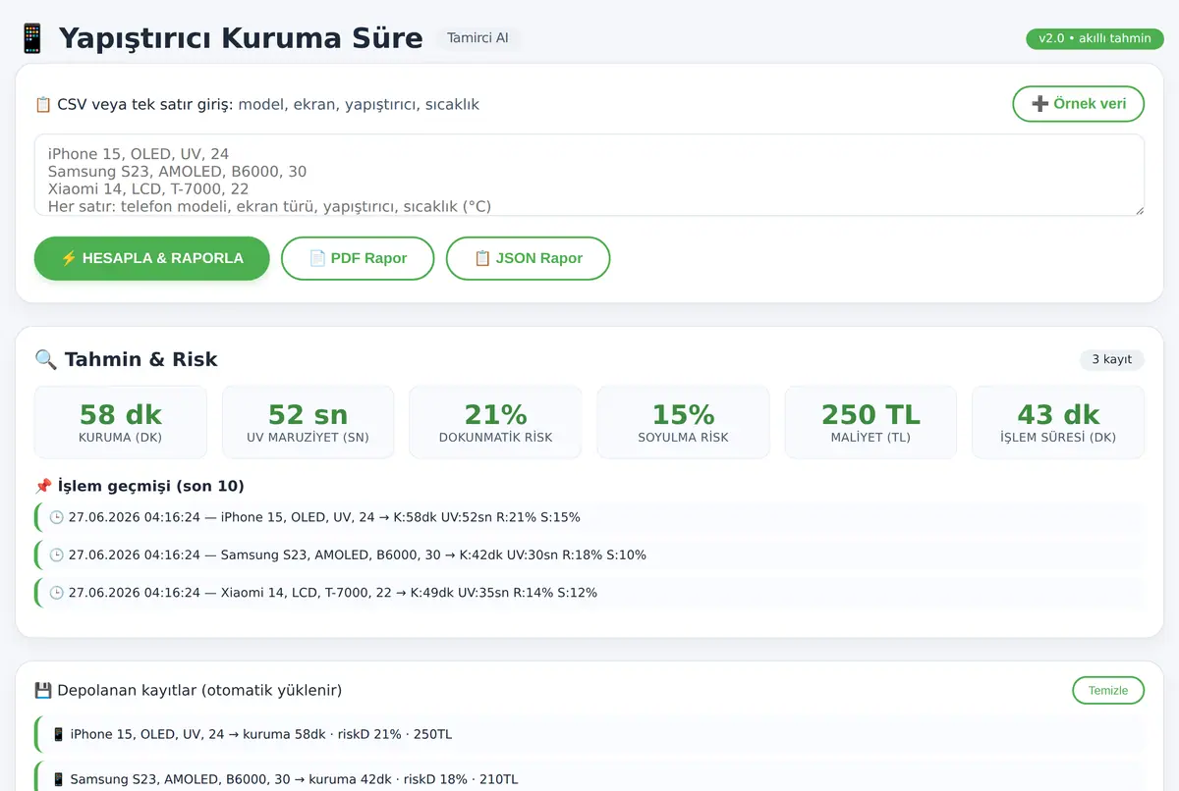1179x791 pixels.
Task: Click the magnifier icon next to Tahmin & Risk
Action: coord(46,359)
